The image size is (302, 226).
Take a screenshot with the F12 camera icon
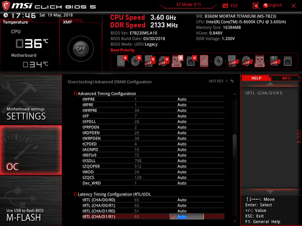tap(225, 6)
